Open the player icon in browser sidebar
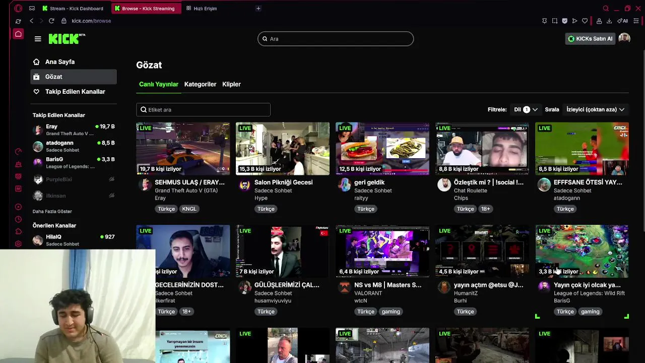The height and width of the screenshot is (363, 645). (18, 207)
